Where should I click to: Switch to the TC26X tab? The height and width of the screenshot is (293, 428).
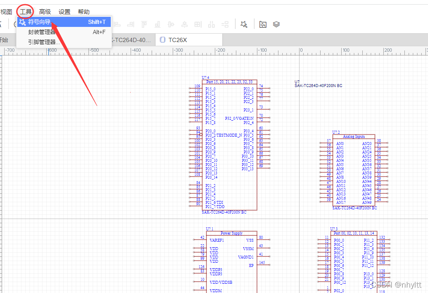[177, 40]
